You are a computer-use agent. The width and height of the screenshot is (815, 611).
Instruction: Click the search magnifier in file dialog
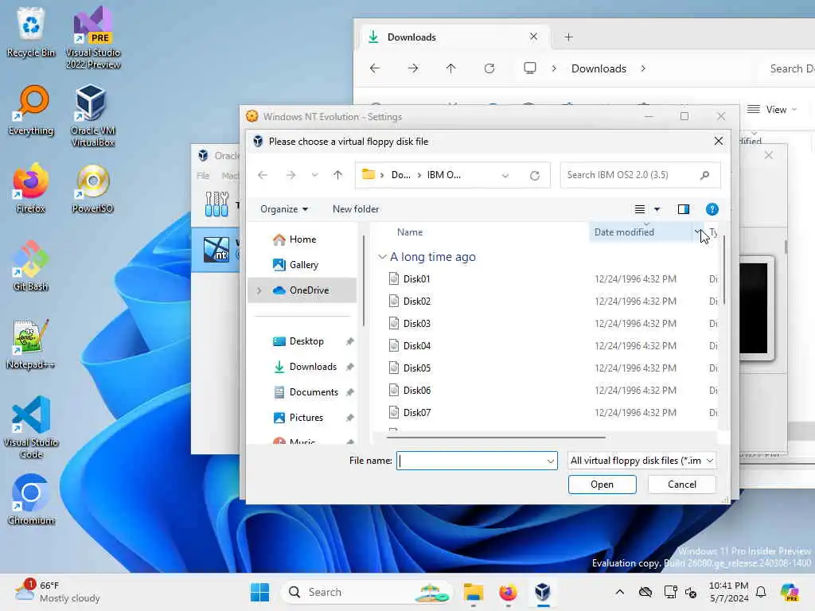[x=705, y=175]
